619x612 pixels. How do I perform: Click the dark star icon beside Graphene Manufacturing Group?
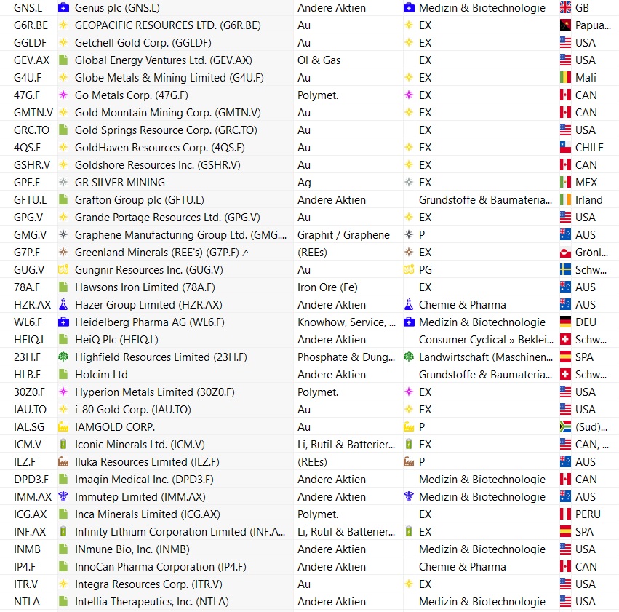tap(63, 234)
